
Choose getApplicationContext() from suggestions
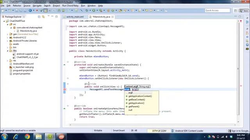(x=140, y=96)
